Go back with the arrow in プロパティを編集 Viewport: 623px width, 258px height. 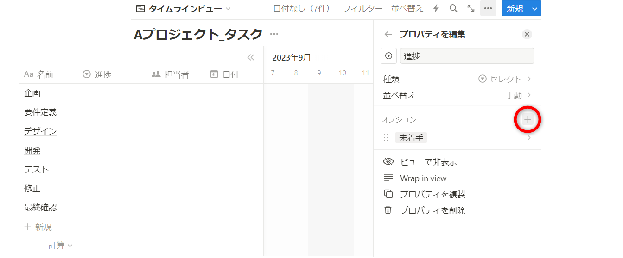click(x=388, y=34)
